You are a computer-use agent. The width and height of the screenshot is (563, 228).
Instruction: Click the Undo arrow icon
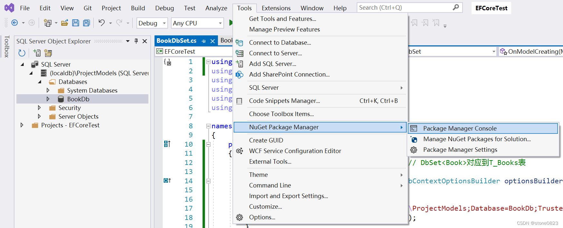(x=102, y=23)
